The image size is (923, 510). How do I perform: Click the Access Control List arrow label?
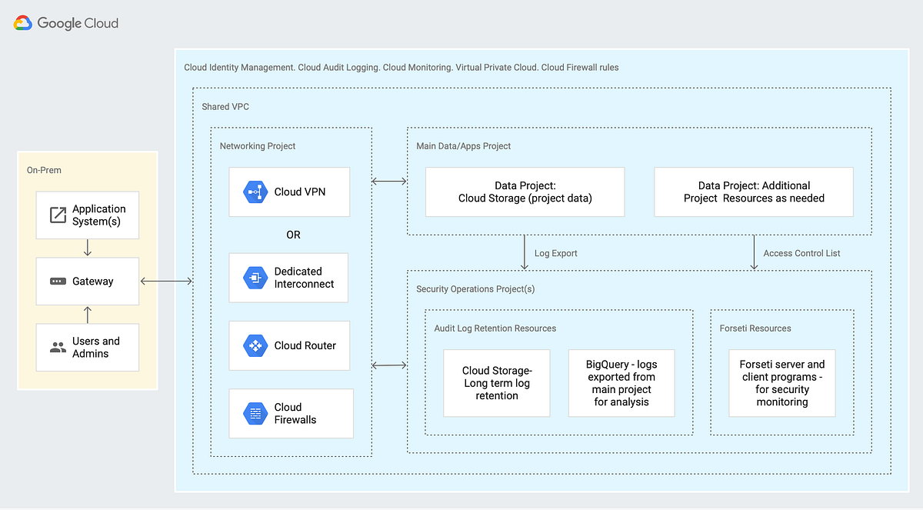pos(801,252)
